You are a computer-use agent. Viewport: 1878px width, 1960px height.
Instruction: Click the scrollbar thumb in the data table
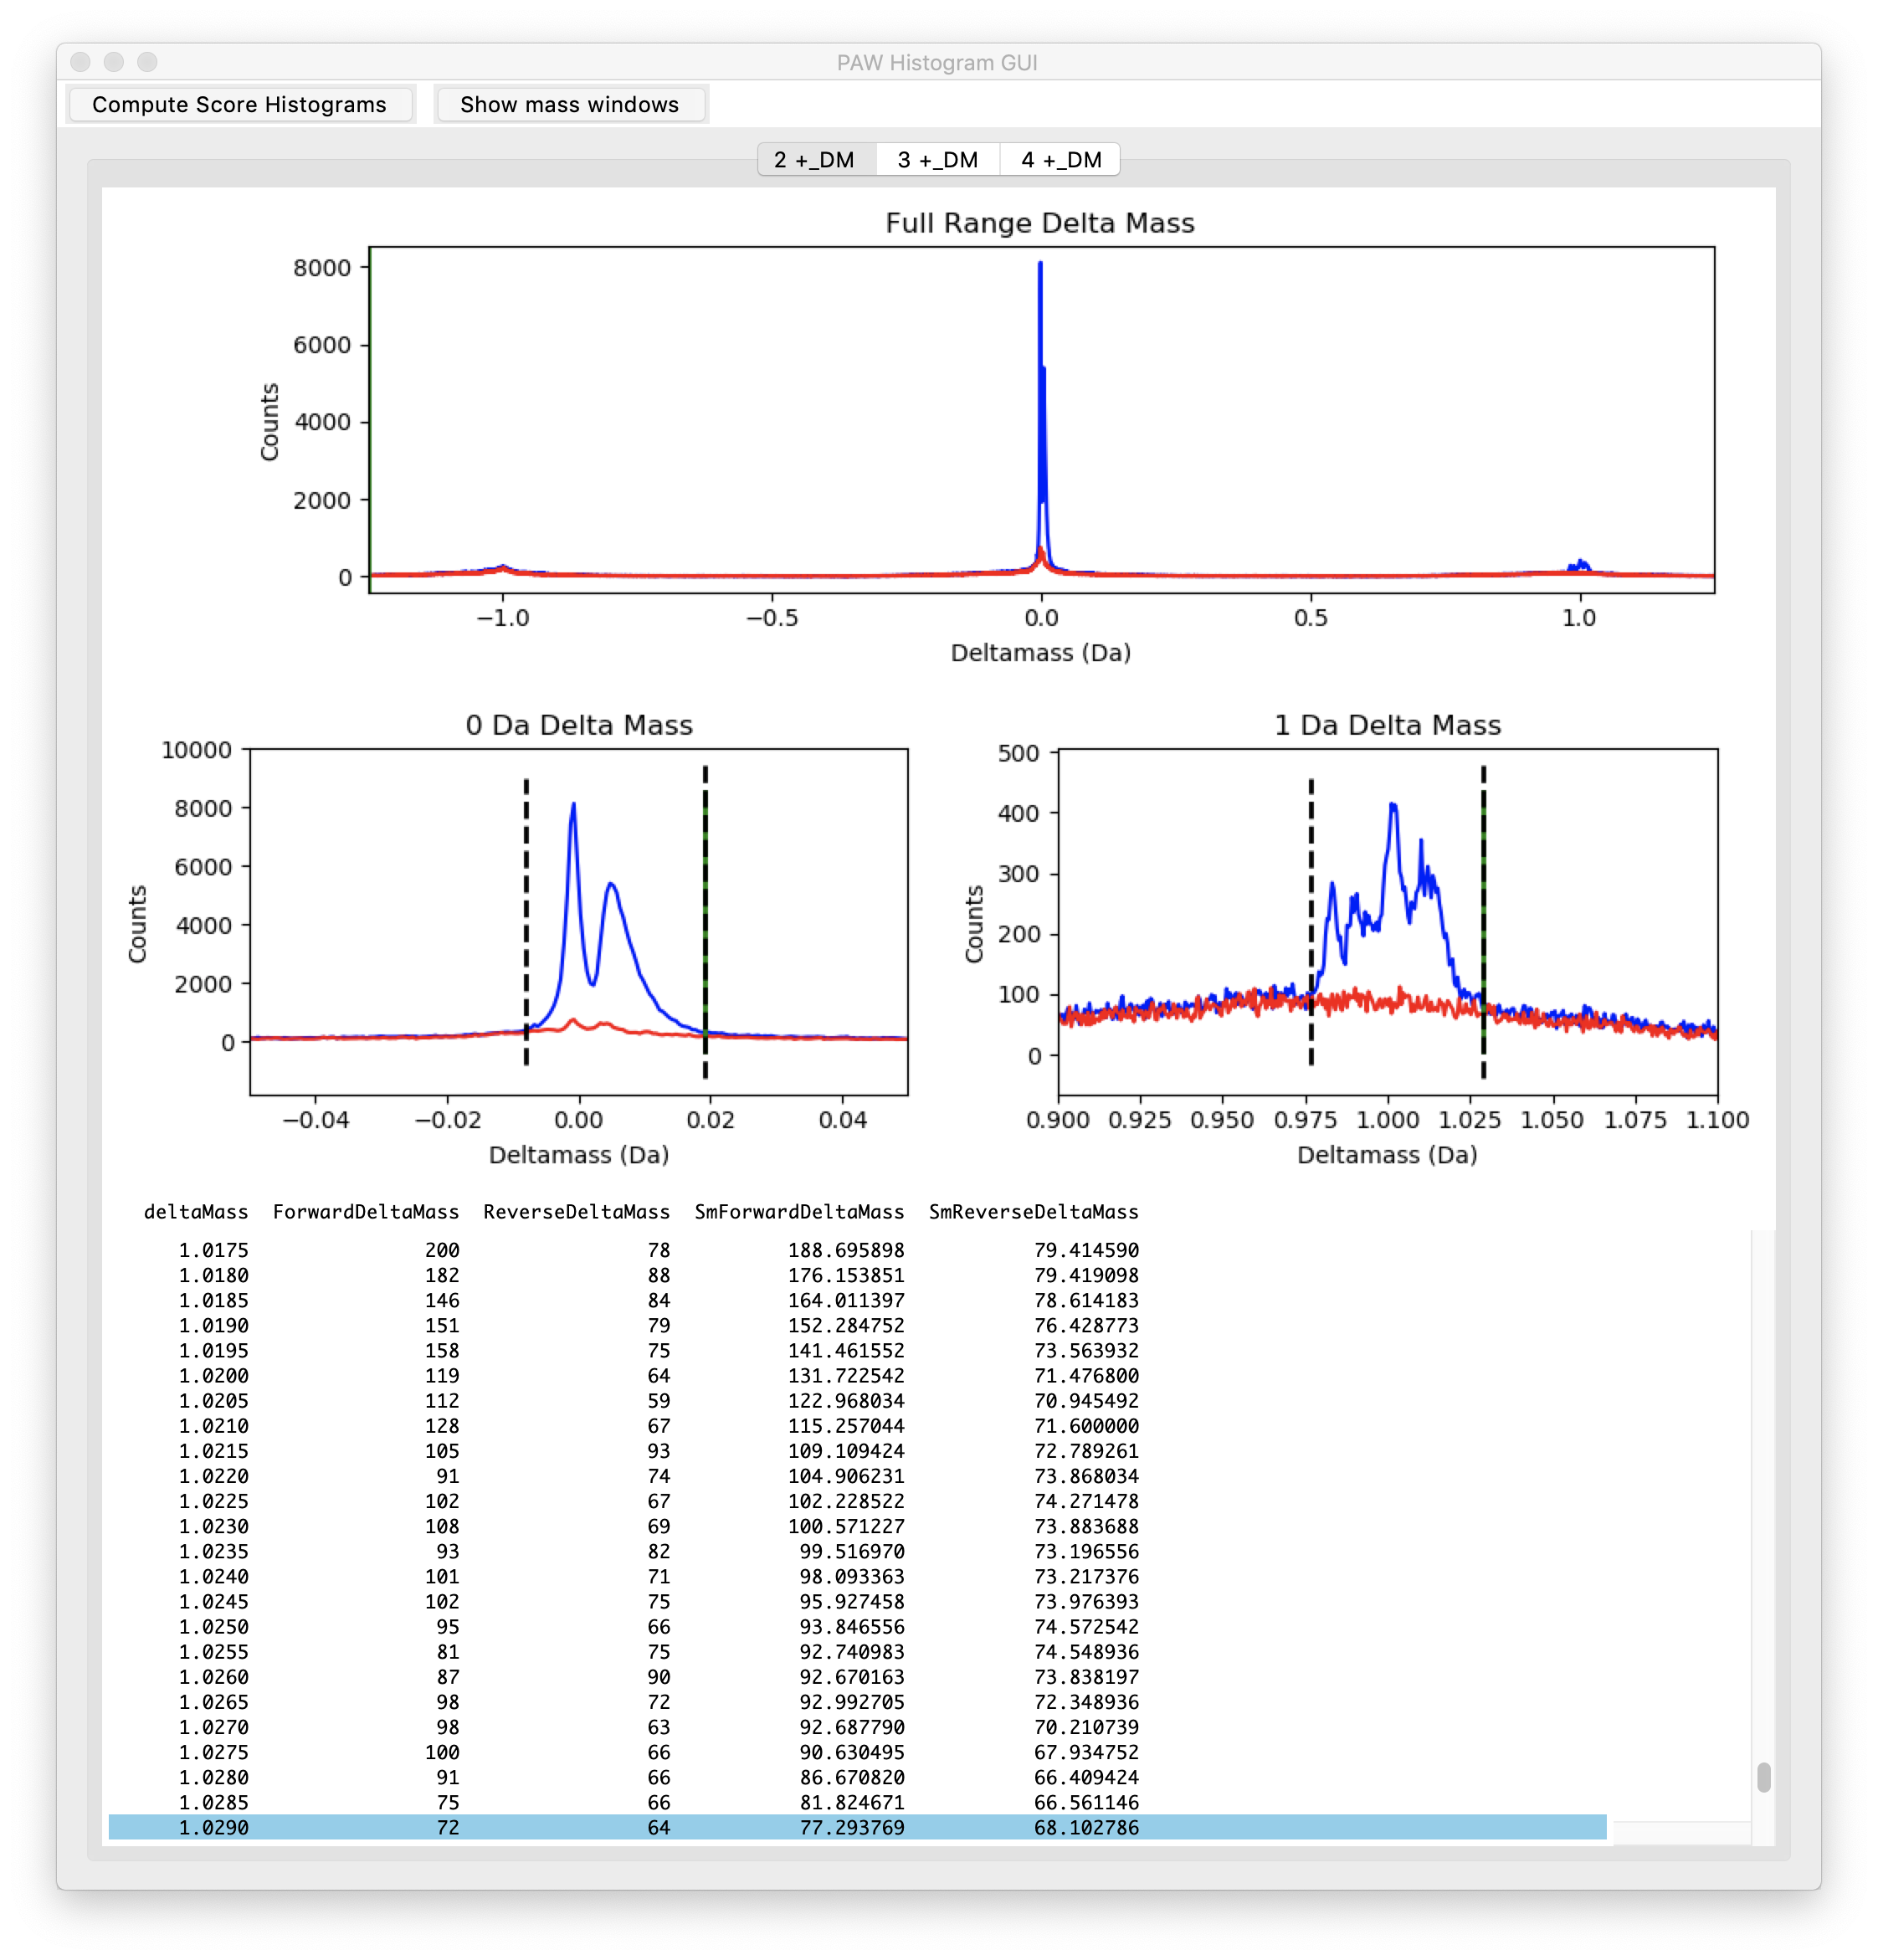1763,1777
